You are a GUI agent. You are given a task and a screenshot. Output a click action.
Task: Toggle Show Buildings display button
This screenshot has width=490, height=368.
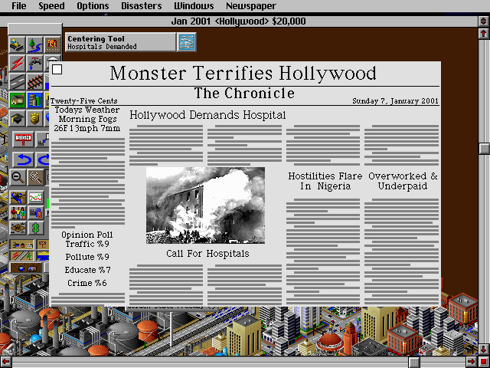(21, 245)
